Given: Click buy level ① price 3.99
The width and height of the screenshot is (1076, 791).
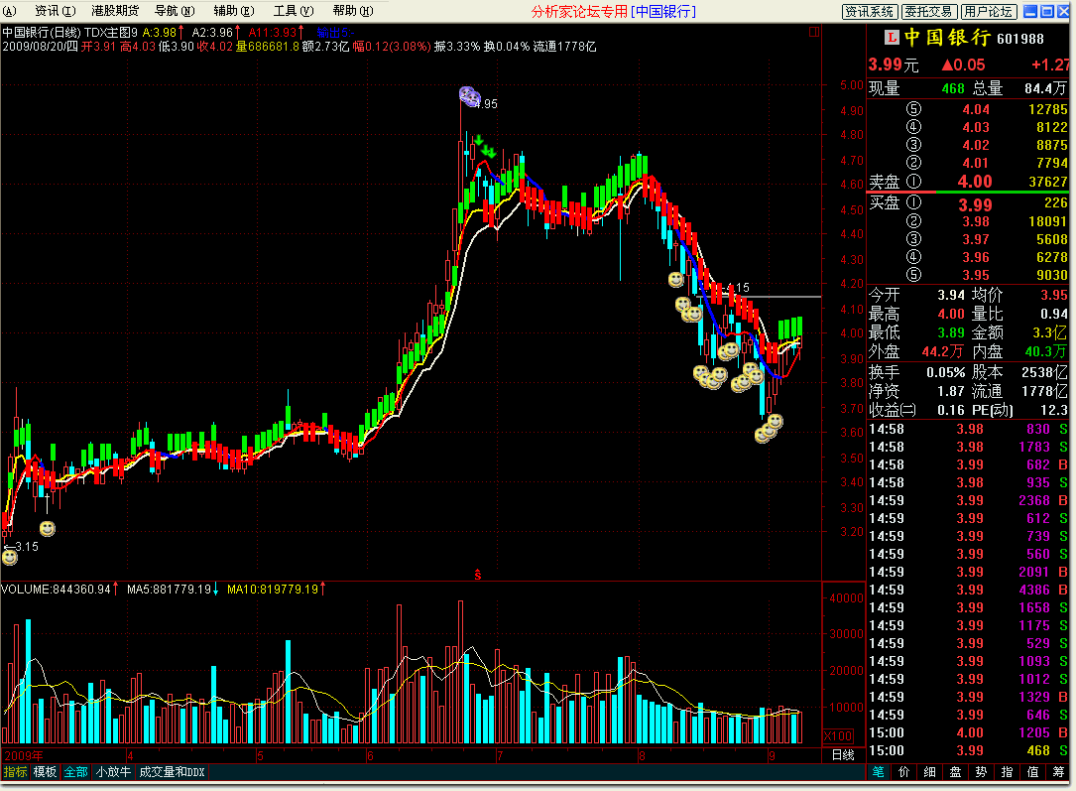Looking at the screenshot, I should tap(975, 204).
